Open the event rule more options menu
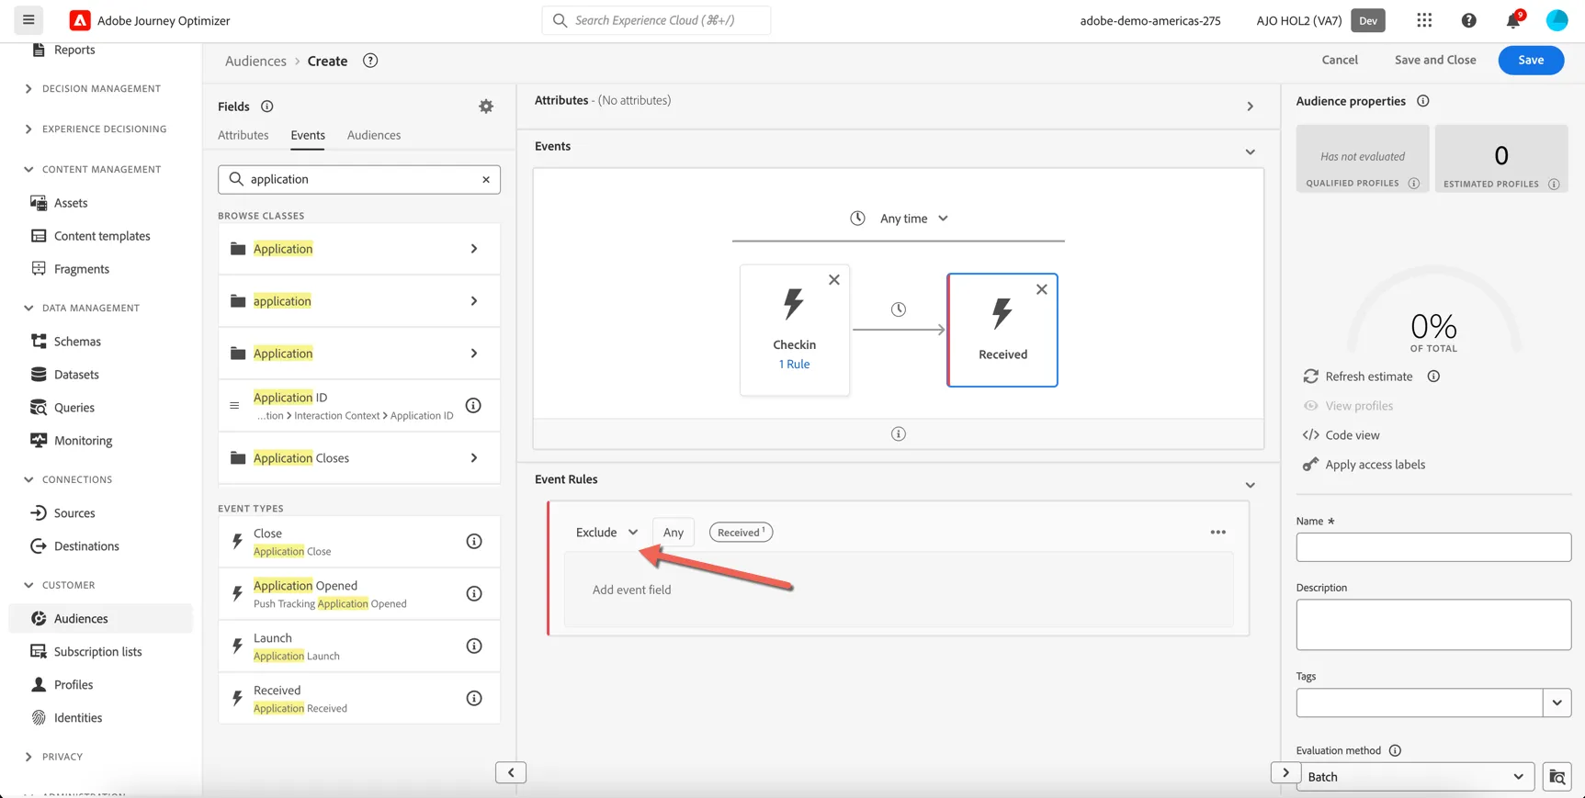Viewport: 1585px width, 798px height. [x=1217, y=532]
